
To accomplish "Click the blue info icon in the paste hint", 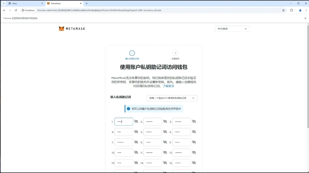I will coord(129,109).
